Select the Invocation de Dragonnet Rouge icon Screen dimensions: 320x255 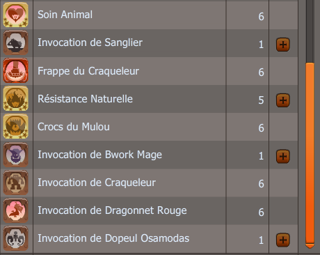pos(15,210)
